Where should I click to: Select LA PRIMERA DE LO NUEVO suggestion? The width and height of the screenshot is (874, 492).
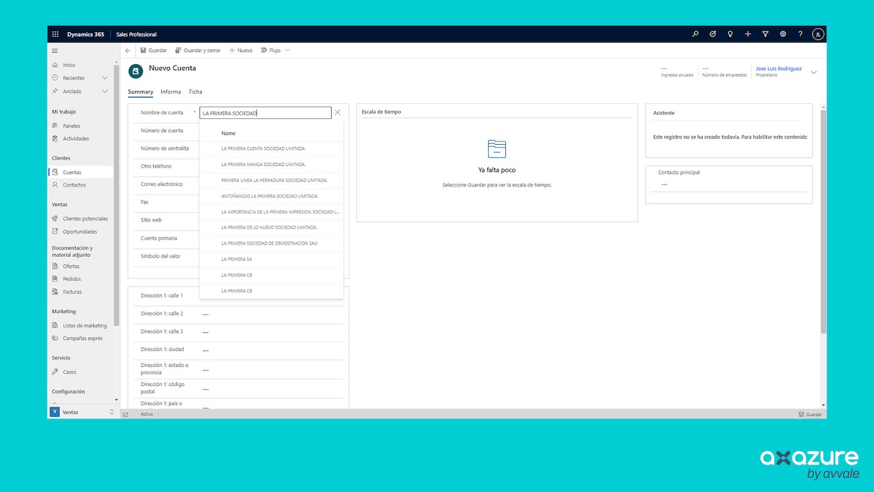pos(271,228)
